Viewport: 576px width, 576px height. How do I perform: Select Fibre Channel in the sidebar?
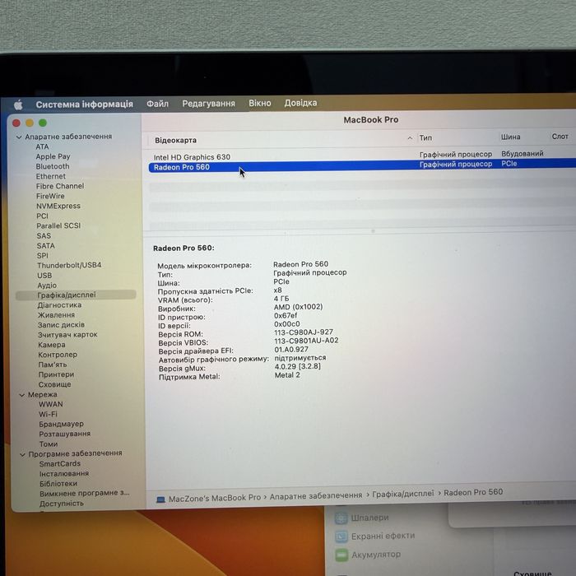(x=60, y=186)
